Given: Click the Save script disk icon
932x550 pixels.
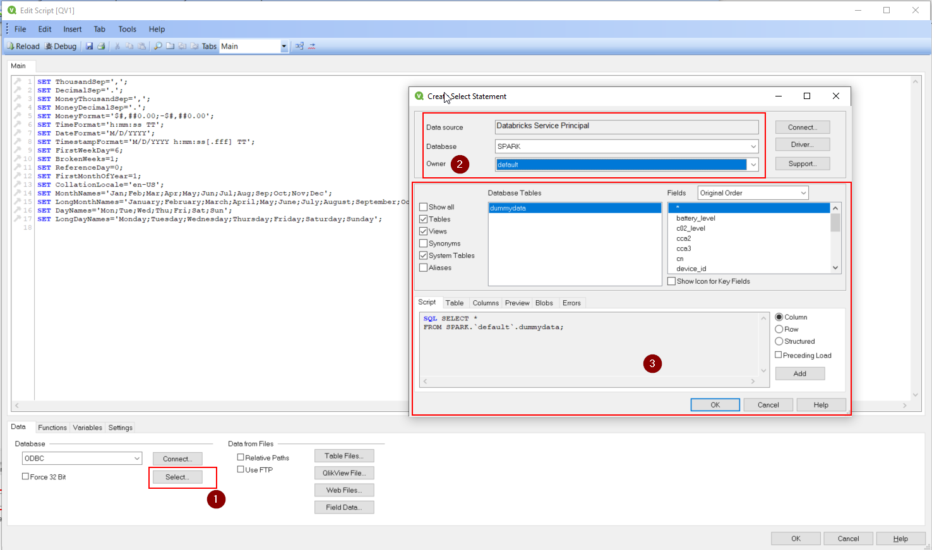Looking at the screenshot, I should pyautogui.click(x=90, y=46).
